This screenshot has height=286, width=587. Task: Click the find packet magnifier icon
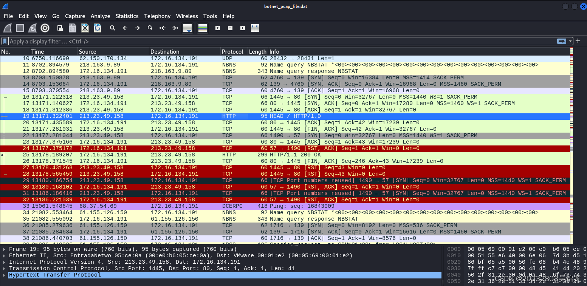[x=113, y=28]
